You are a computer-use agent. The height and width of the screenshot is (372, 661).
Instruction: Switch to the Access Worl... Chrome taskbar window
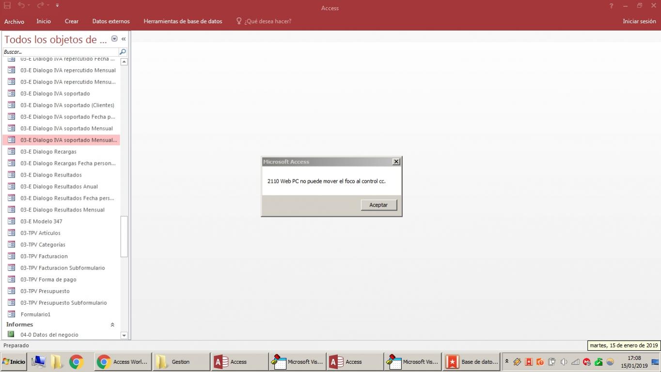[123, 362]
